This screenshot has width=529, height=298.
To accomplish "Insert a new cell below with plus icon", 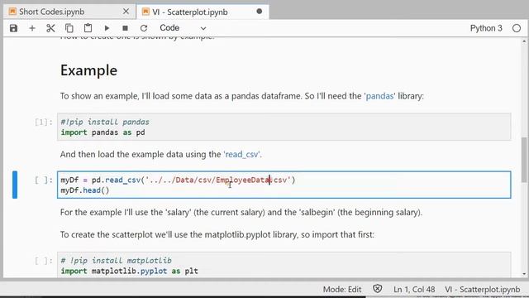I will coord(32,28).
